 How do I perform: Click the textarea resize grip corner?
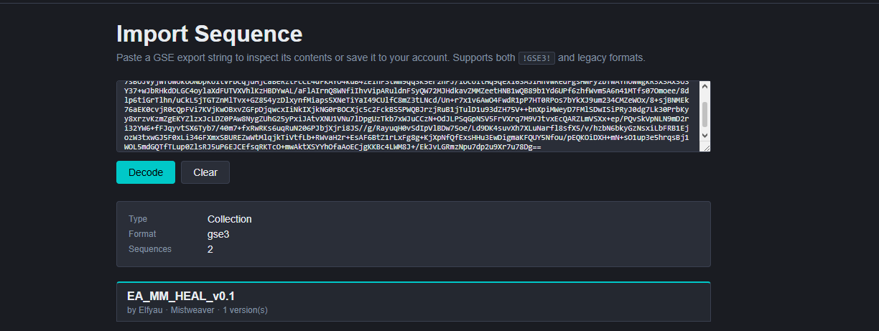point(704,146)
